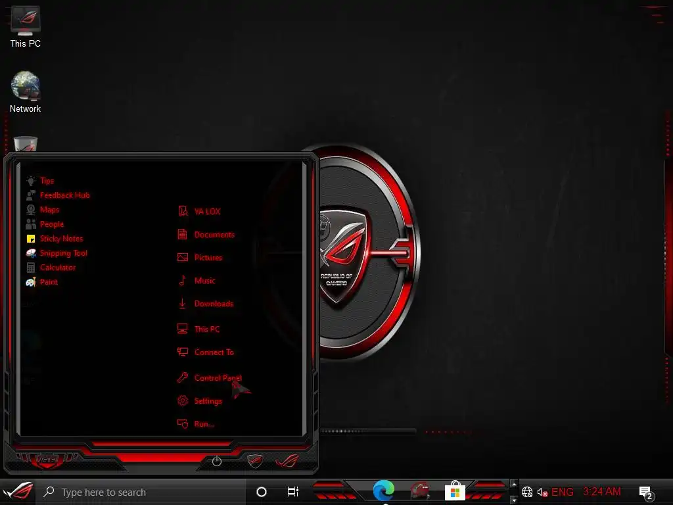Screen dimensions: 673x505
Task: Click the up arrow of the taskbar scroll control
Action: 514,484
